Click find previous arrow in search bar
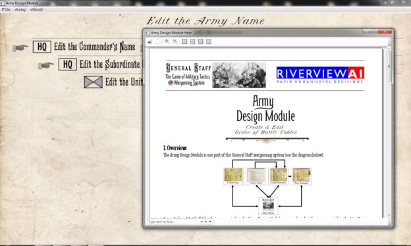The height and width of the screenshot is (246, 411). point(202,222)
